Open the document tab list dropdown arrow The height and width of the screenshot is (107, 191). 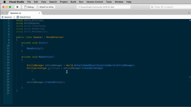point(189,13)
